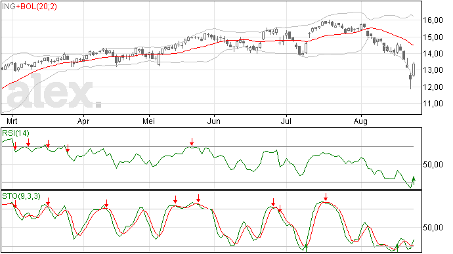Click the 14,00 price axis label
Viewport: 453px width, 254px height.
pyautogui.click(x=433, y=54)
